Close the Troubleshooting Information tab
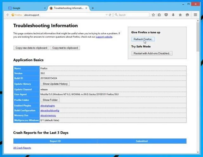 pos(86,8)
